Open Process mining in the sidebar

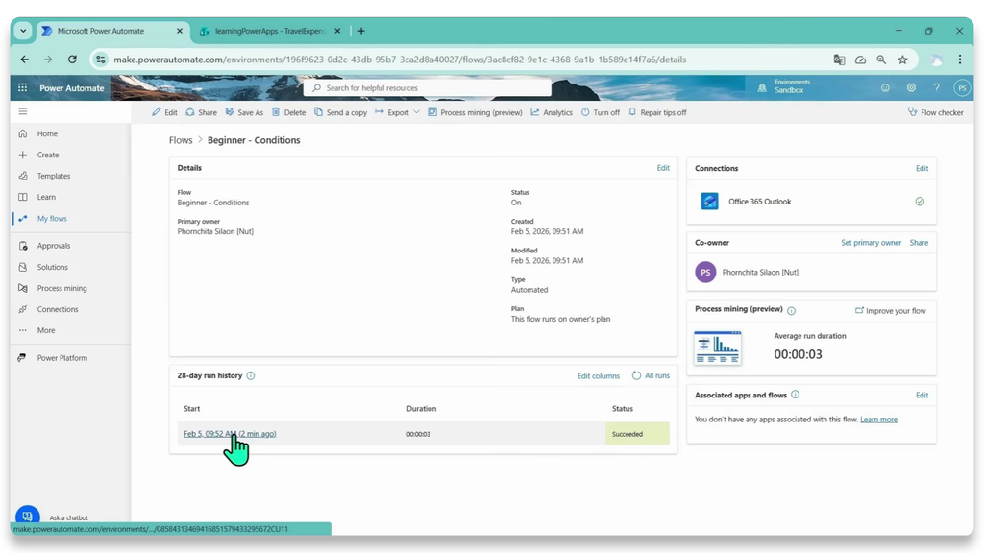point(61,288)
